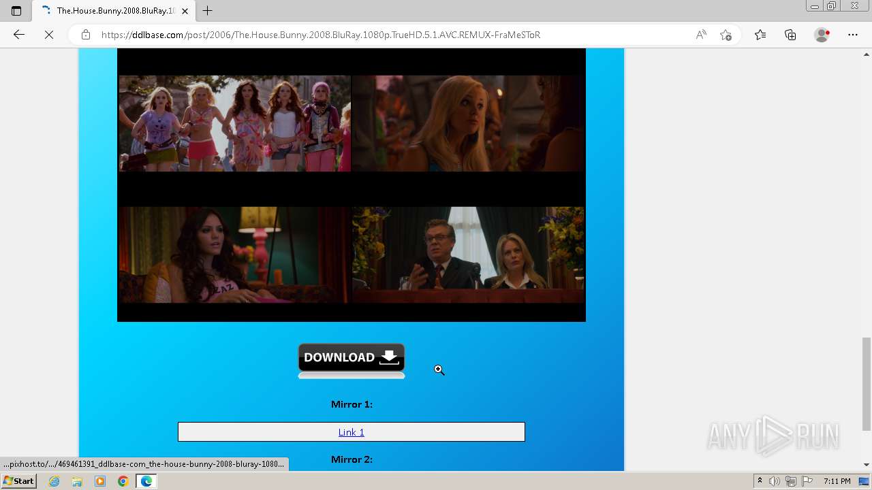Click the 7:11 PM clock
872x490 pixels.
click(837, 481)
